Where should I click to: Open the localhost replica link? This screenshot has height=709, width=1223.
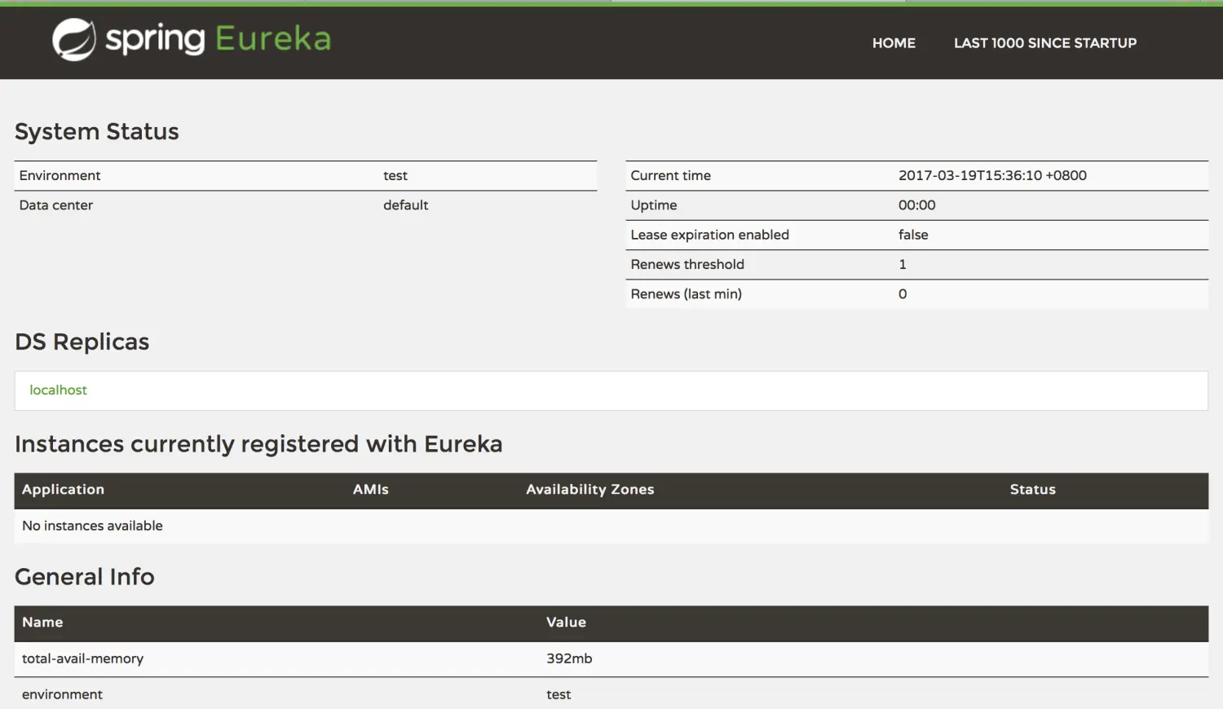(x=58, y=390)
